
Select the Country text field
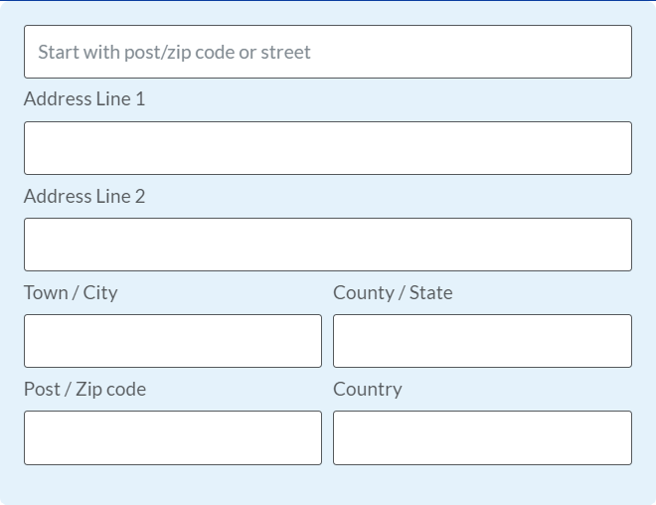482,437
